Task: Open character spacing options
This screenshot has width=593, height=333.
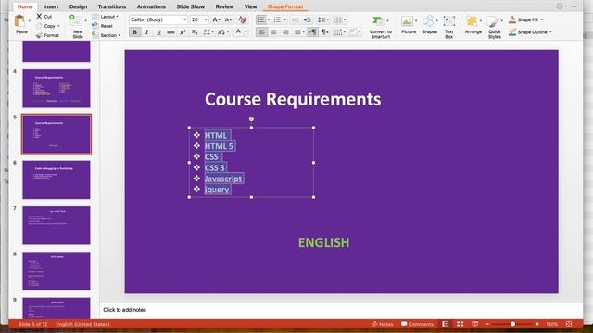Action: 208,32
